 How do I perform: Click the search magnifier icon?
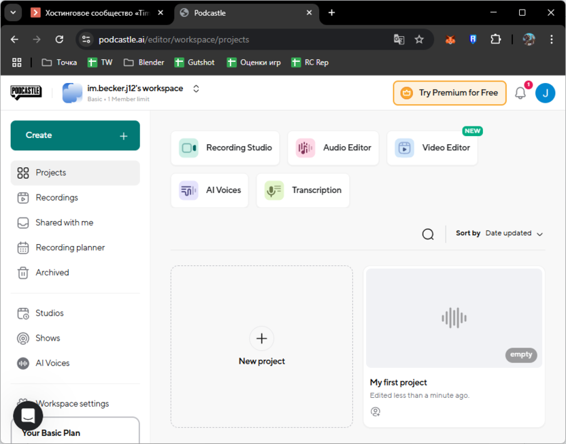click(428, 234)
